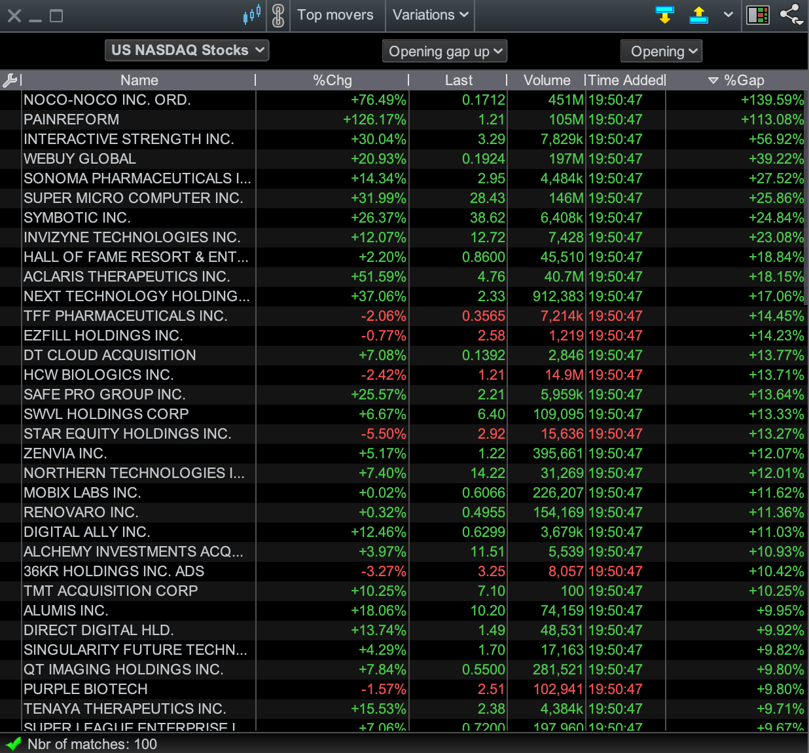Image resolution: width=809 pixels, height=753 pixels.
Task: Select INTERACTIVE STRENGTH INC. row
Action: (403, 139)
